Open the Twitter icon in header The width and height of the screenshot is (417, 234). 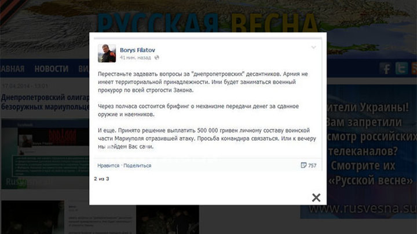[401, 68]
